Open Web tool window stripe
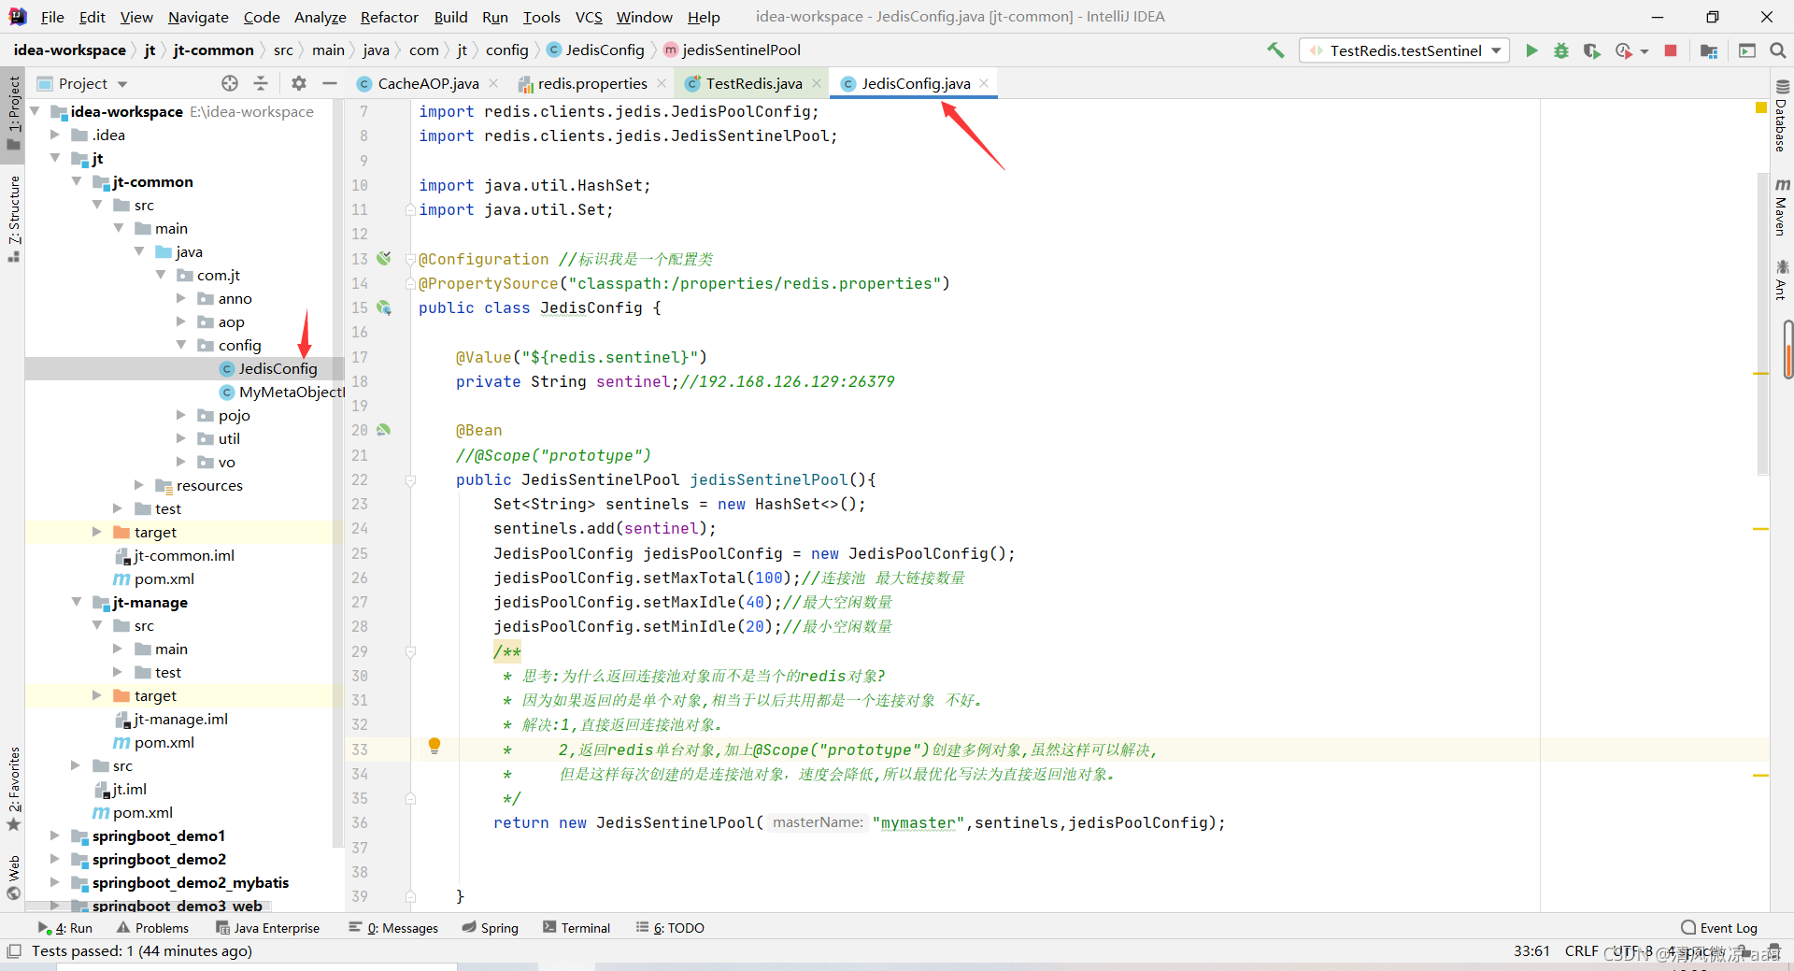The image size is (1794, 971). (14, 878)
